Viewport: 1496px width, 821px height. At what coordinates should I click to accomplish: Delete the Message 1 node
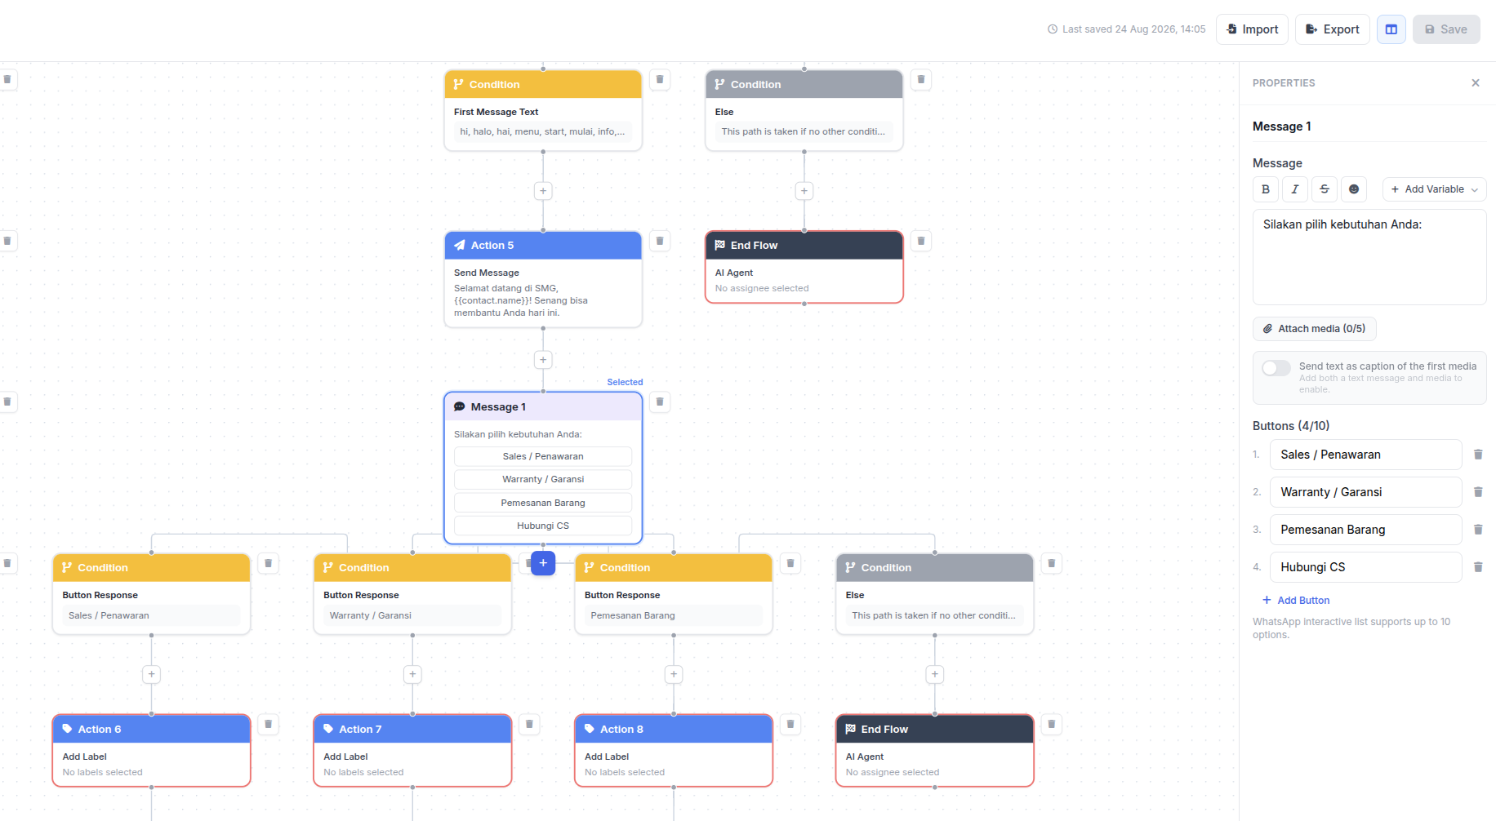660,402
